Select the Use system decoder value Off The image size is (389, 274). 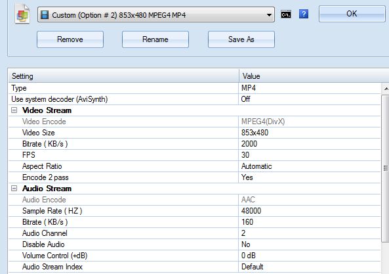pos(245,99)
